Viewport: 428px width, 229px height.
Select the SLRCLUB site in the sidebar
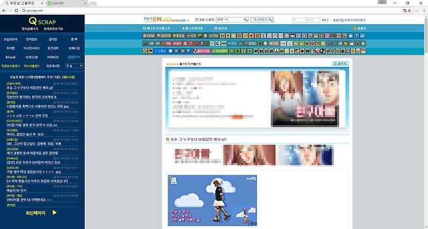pos(32,57)
